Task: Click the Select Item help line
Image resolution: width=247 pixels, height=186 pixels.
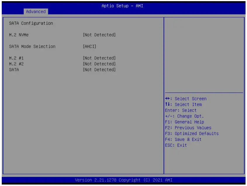Action: click(x=184, y=105)
